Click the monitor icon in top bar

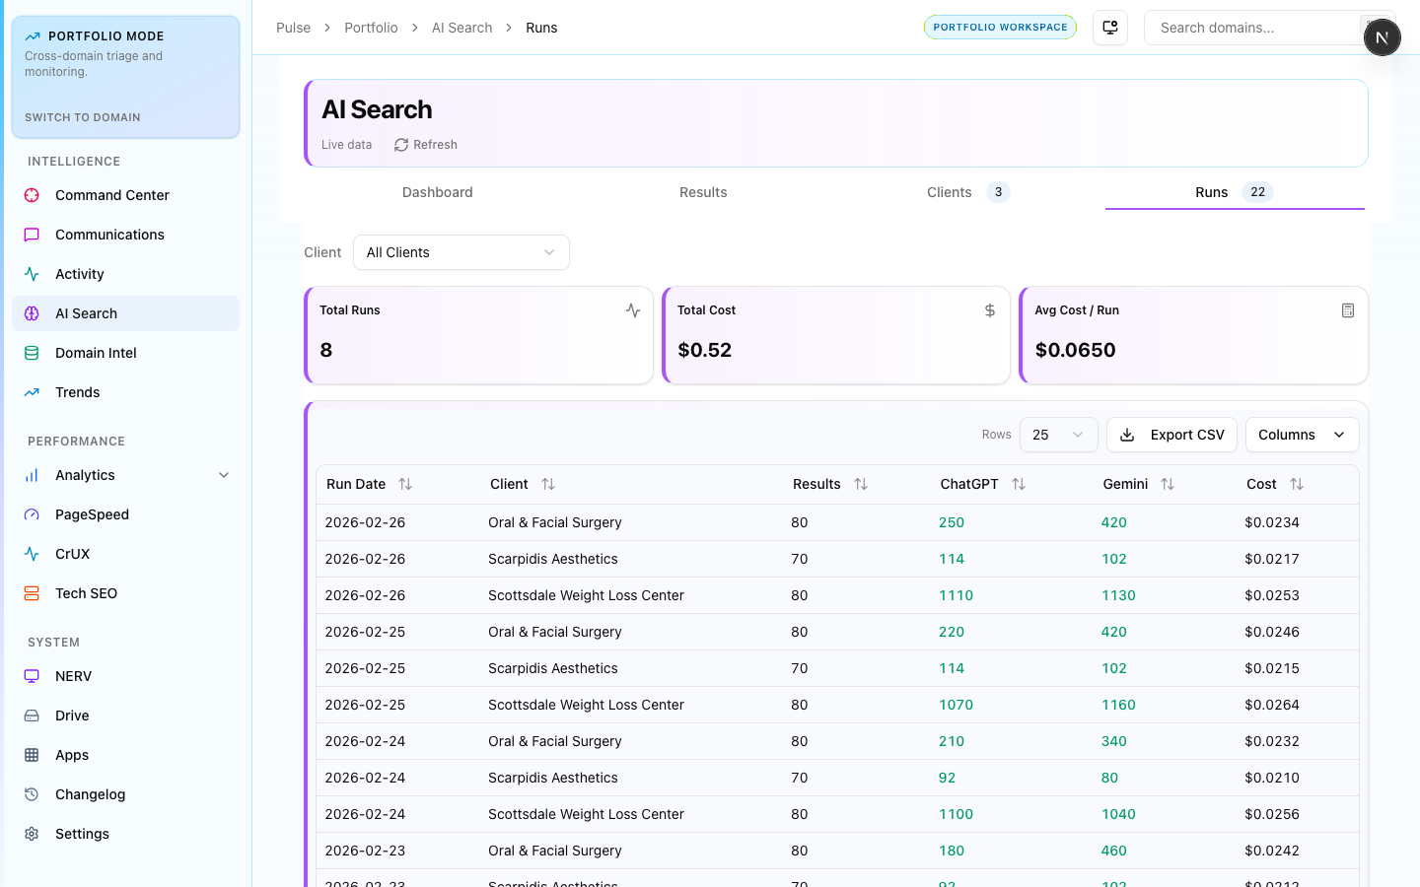tap(1110, 28)
